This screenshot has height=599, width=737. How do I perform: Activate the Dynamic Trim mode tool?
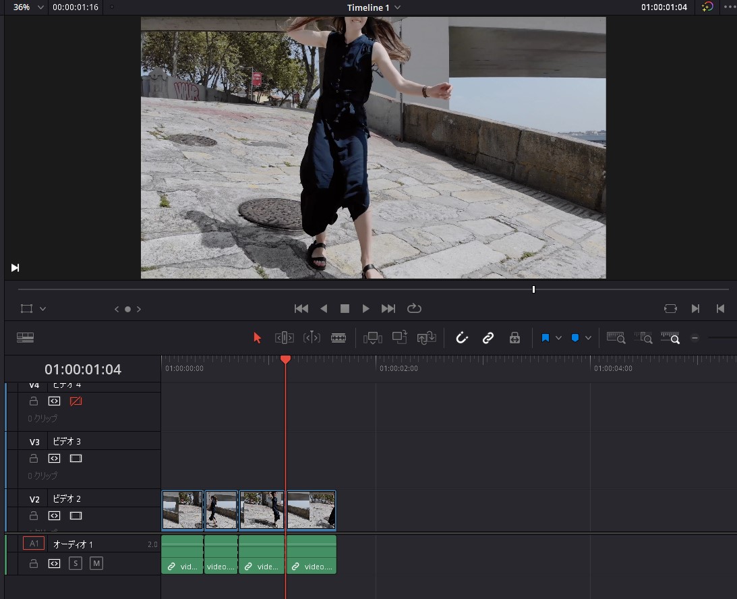[x=311, y=337]
